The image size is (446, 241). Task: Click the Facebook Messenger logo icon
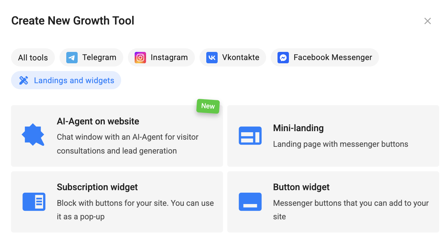(x=283, y=58)
